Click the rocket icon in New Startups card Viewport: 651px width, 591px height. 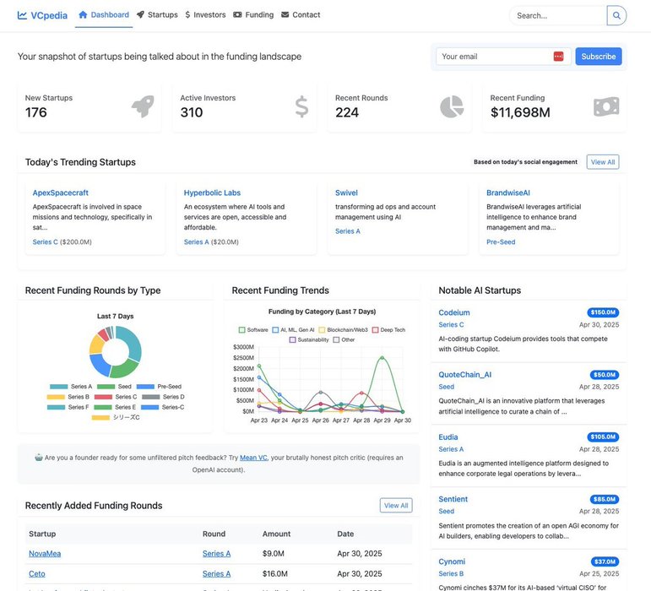143,106
